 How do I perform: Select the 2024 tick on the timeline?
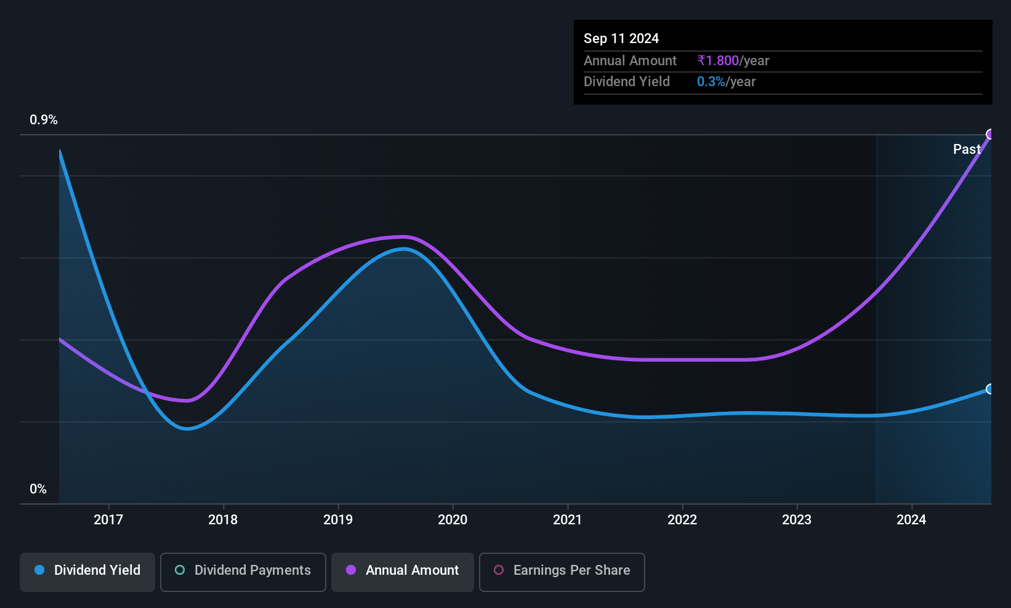coord(911,520)
